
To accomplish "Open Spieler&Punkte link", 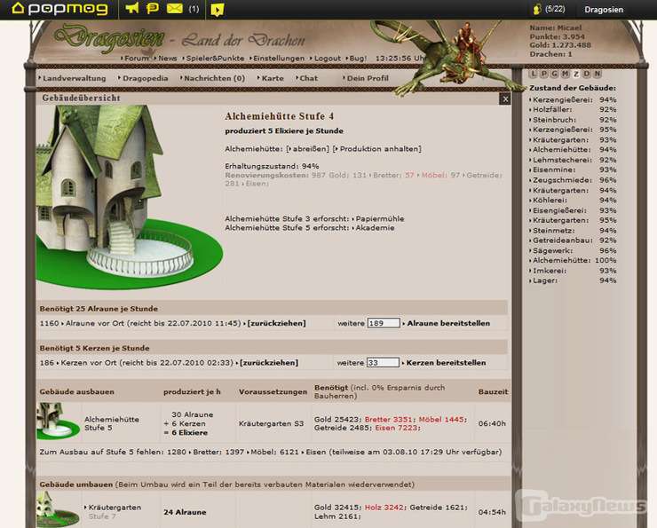I will pyautogui.click(x=214, y=59).
